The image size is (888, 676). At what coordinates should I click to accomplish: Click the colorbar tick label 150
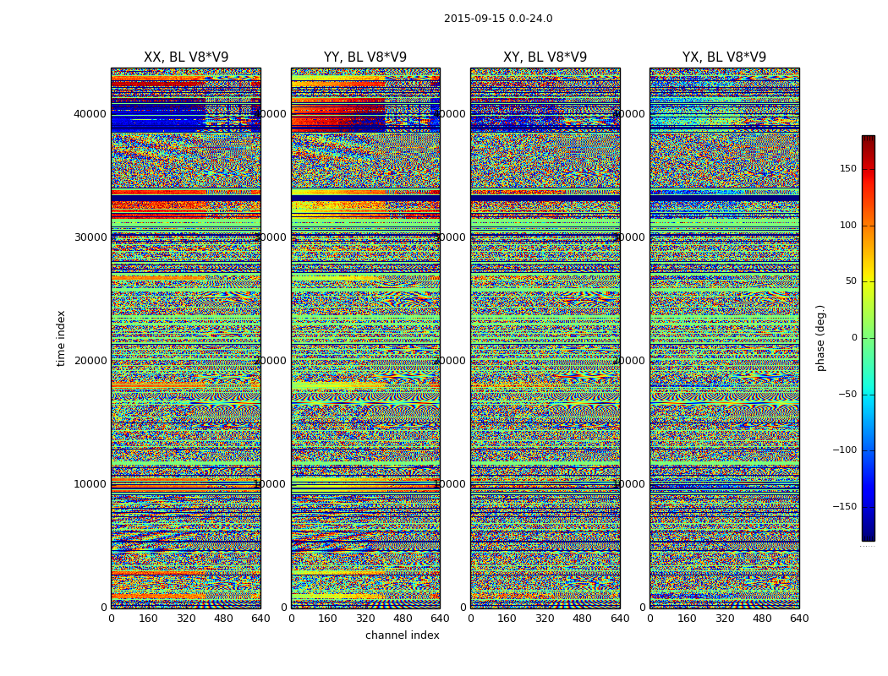pos(848,168)
